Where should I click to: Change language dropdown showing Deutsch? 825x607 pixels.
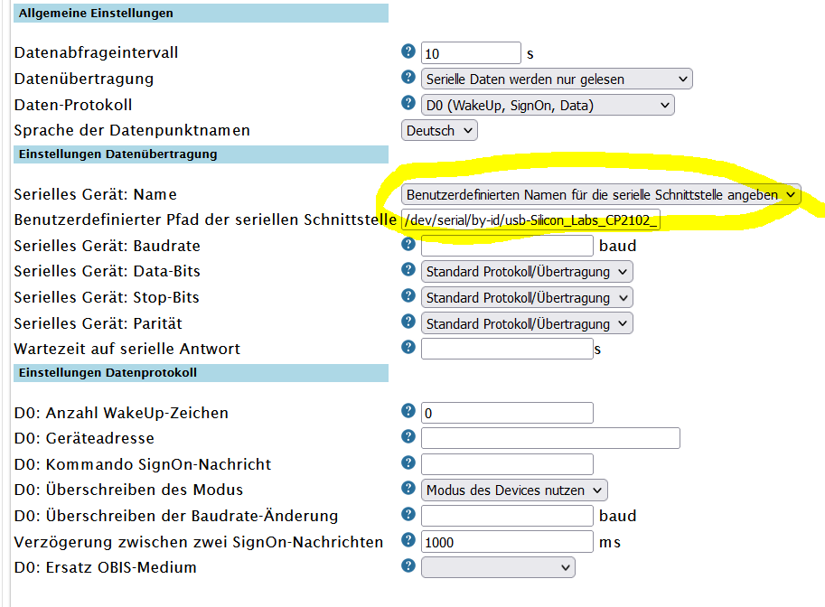439,130
